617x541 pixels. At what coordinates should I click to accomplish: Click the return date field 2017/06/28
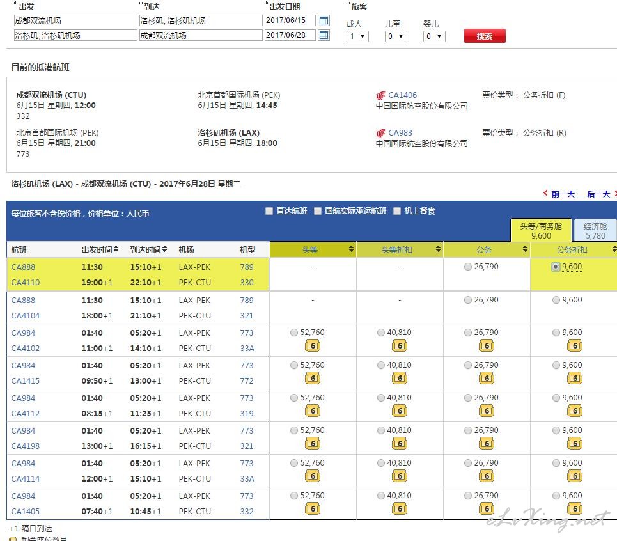290,35
